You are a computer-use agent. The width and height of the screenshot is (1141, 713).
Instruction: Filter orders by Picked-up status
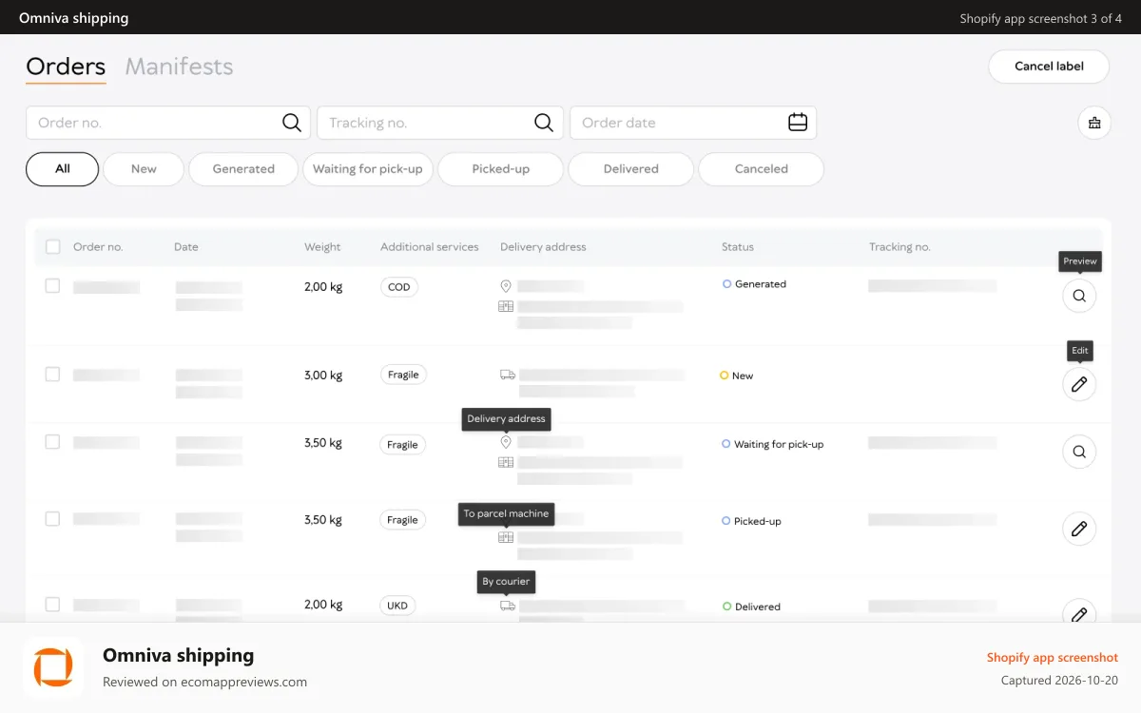(x=500, y=169)
